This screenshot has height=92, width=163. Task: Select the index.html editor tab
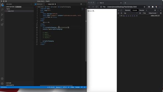pyautogui.click(x=51, y=4)
